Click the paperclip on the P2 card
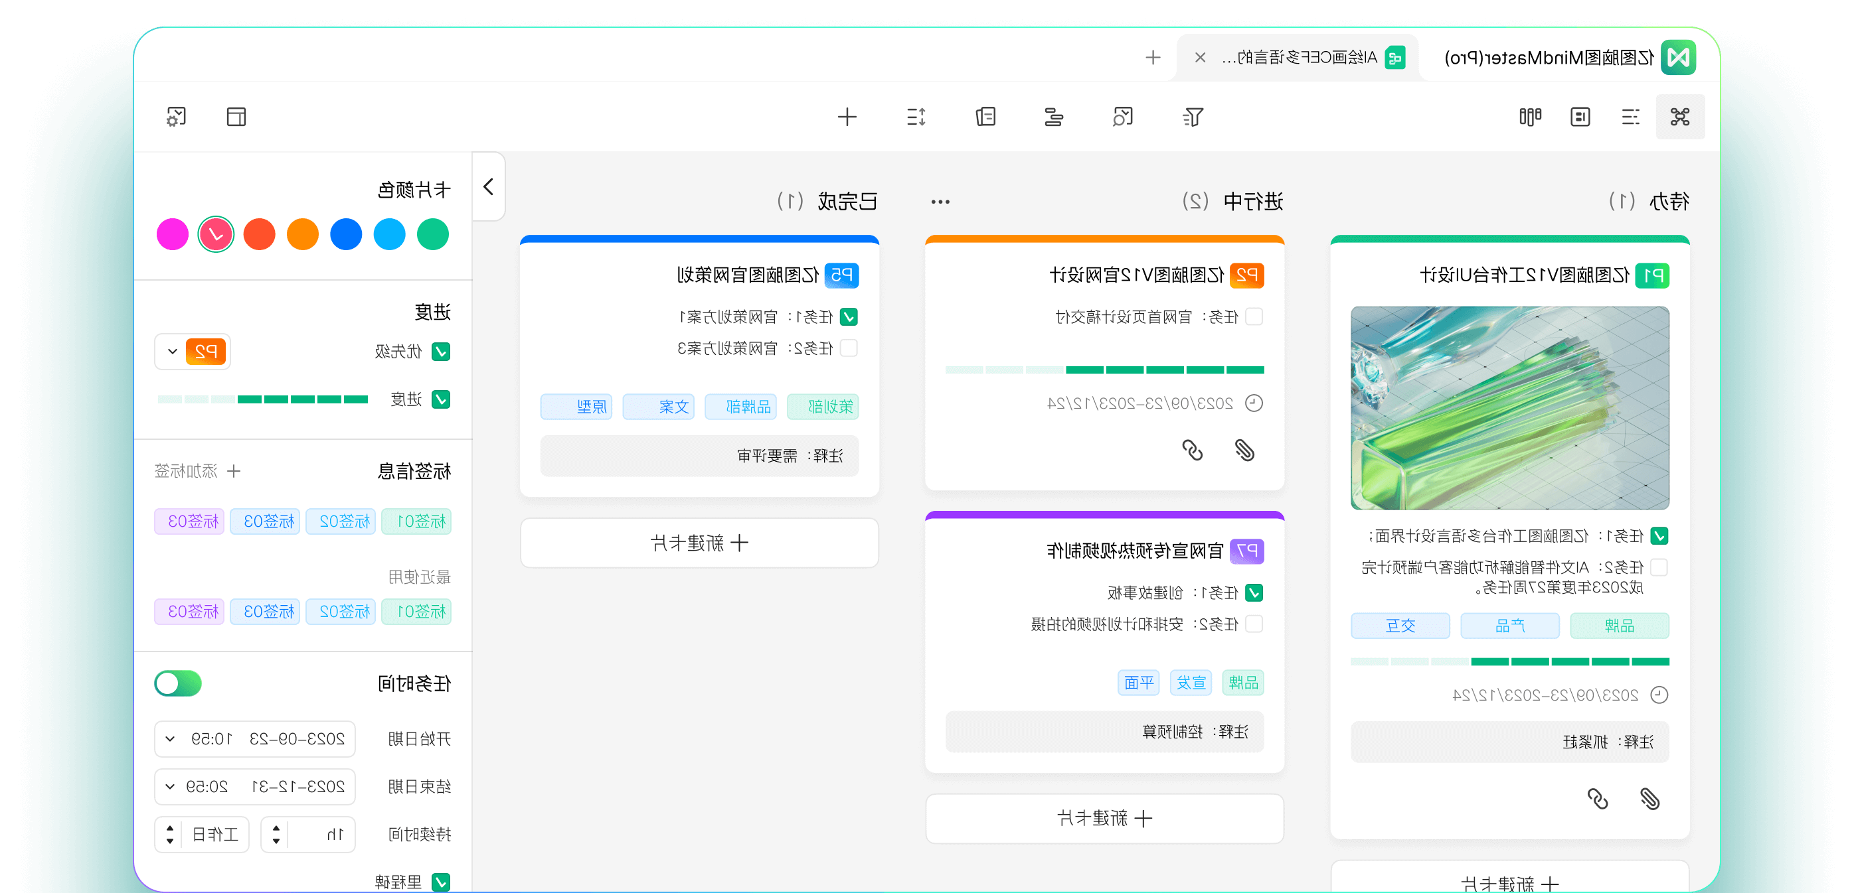 point(1244,450)
